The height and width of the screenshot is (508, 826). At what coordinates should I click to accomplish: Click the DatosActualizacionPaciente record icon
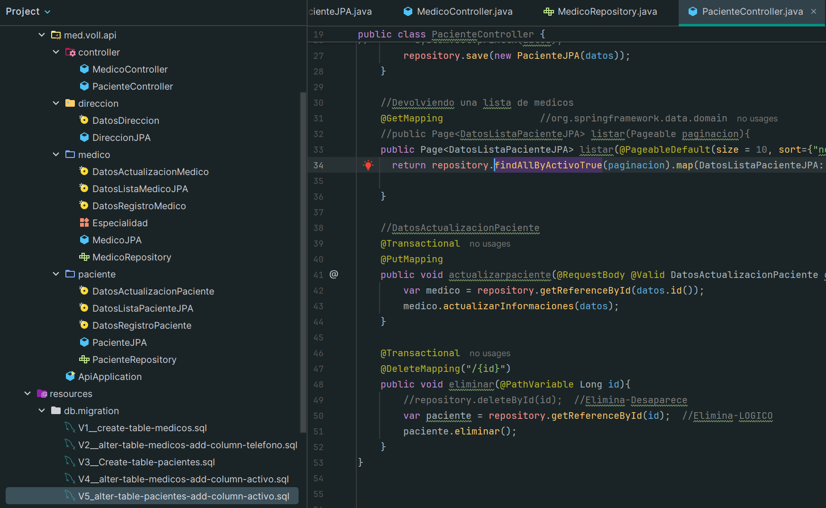click(84, 291)
